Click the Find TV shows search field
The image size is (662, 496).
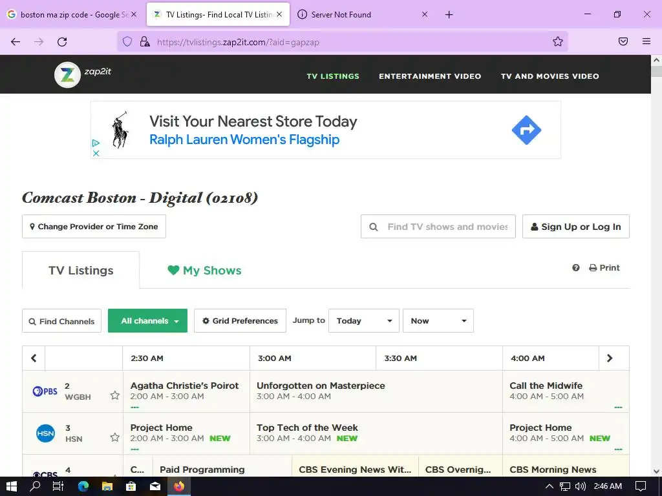438,227
